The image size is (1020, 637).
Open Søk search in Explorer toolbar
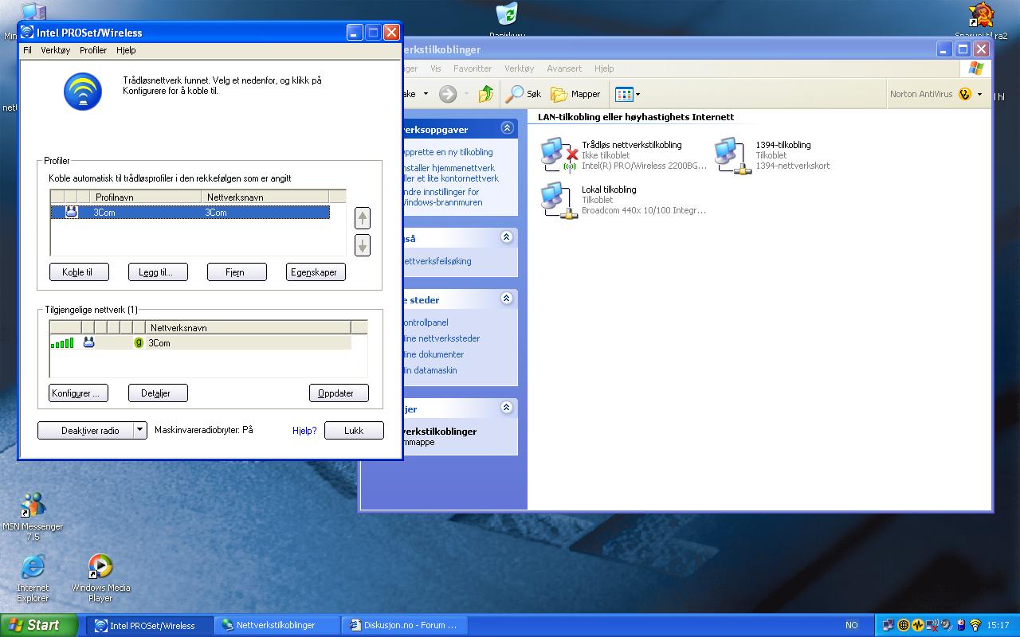pyautogui.click(x=524, y=94)
